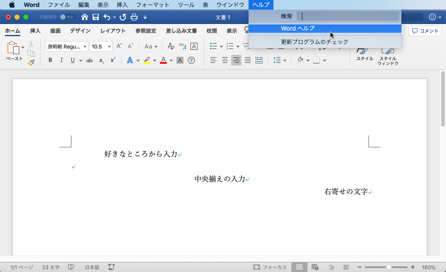
Task: Switch to Web Layout view
Action: click(315, 267)
